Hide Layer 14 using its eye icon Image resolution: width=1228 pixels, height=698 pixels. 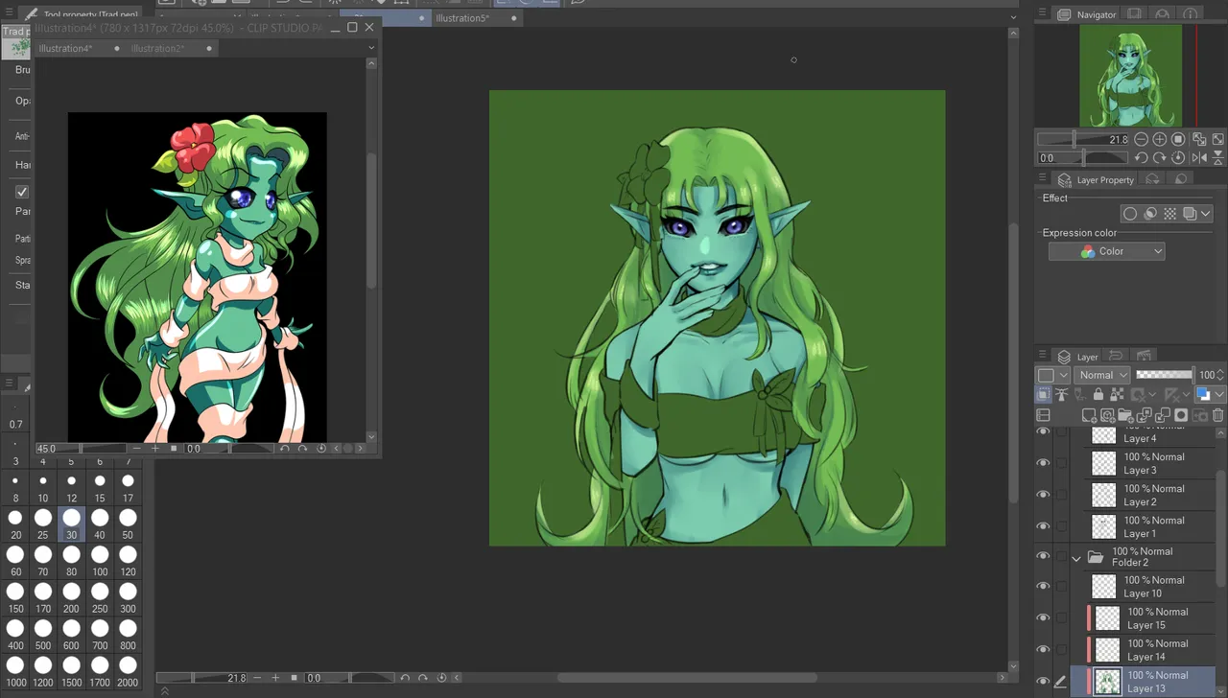coord(1043,649)
